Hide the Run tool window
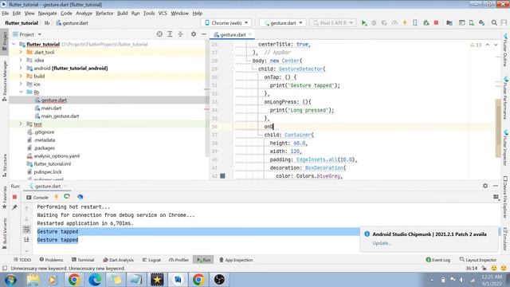Image resolution: width=510 pixels, height=287 pixels. (x=496, y=186)
